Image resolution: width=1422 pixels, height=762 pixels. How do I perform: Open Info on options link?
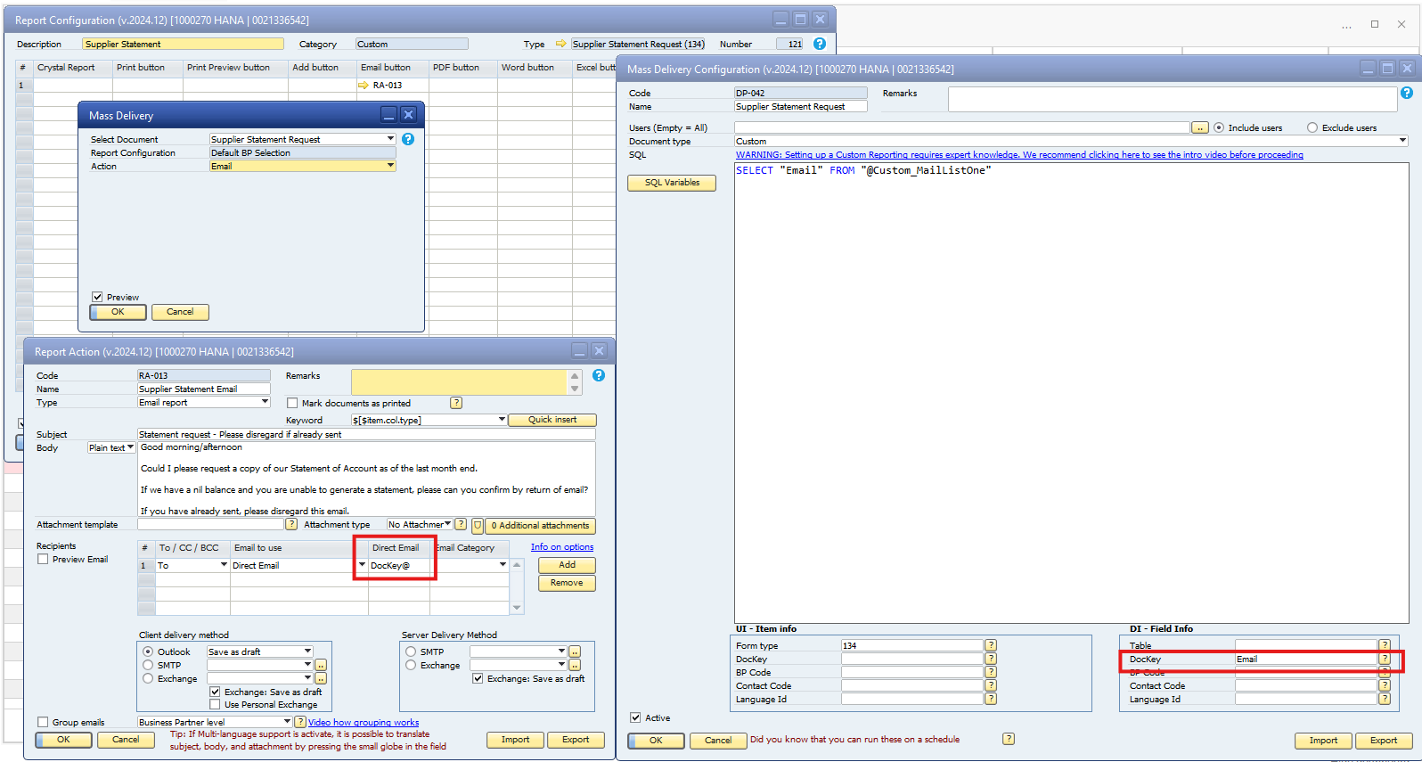tap(562, 547)
